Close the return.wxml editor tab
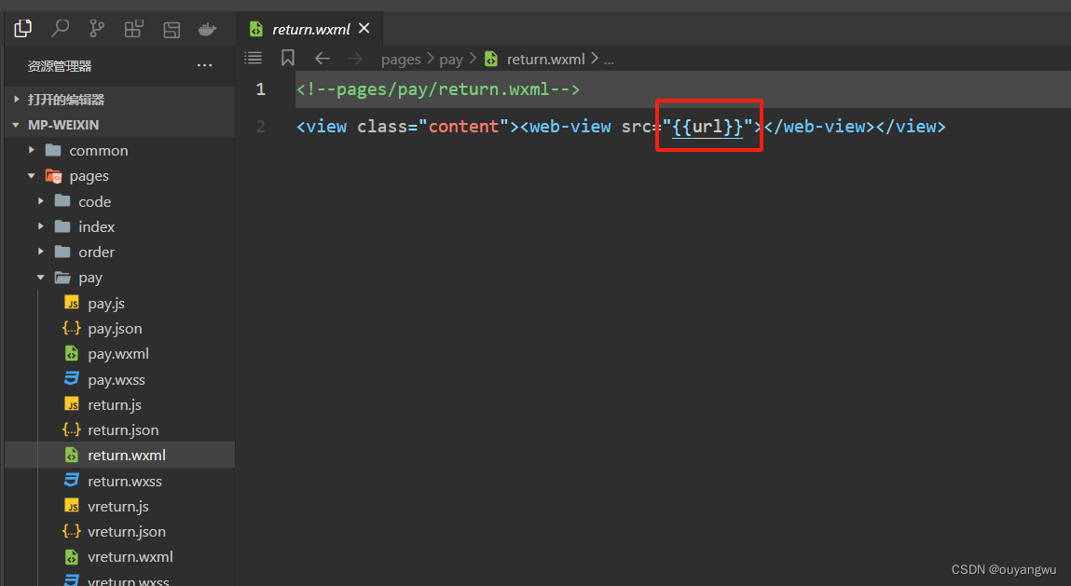This screenshot has height=586, width=1071. 364,28
